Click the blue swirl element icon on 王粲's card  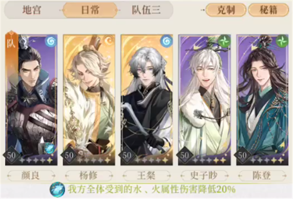point(167,42)
